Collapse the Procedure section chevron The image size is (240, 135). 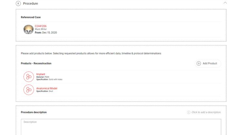tap(225, 3)
